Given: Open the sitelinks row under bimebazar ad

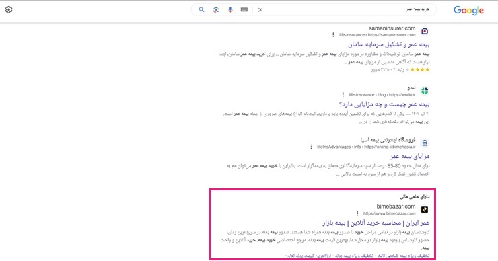Looking at the screenshot, I should pos(357,256).
